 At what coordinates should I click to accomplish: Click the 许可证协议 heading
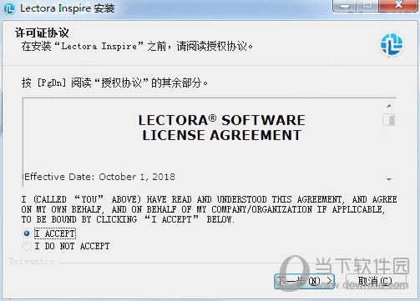coord(42,33)
